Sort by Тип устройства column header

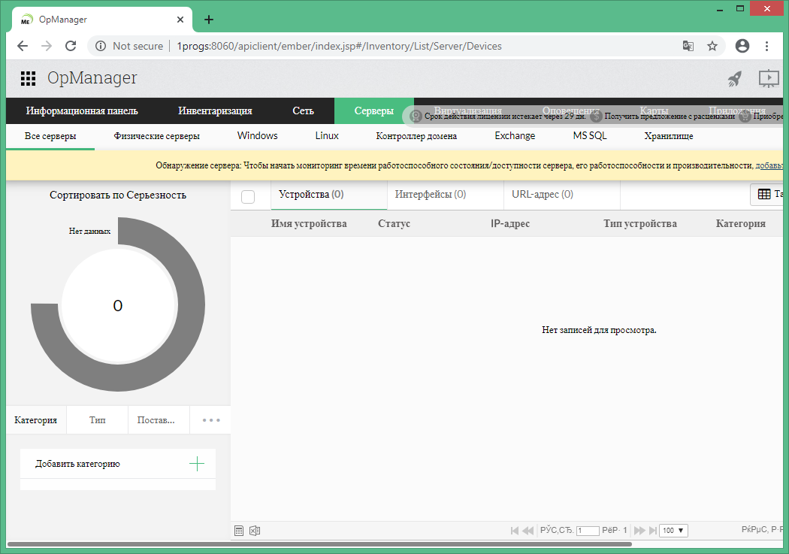pyautogui.click(x=640, y=223)
